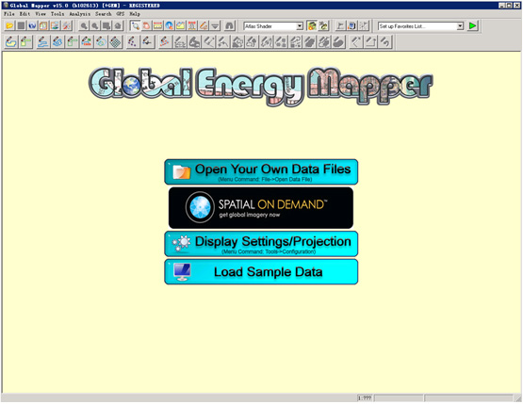Image resolution: width=523 pixels, height=404 pixels.
Task: Open the Tools menu
Action: (x=57, y=14)
